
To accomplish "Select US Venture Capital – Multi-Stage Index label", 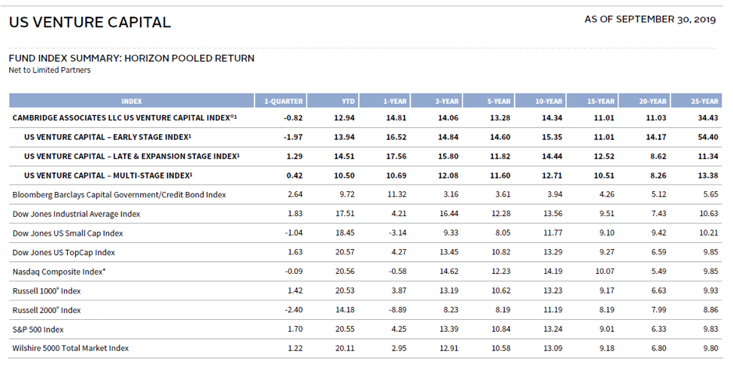I will pos(108,175).
